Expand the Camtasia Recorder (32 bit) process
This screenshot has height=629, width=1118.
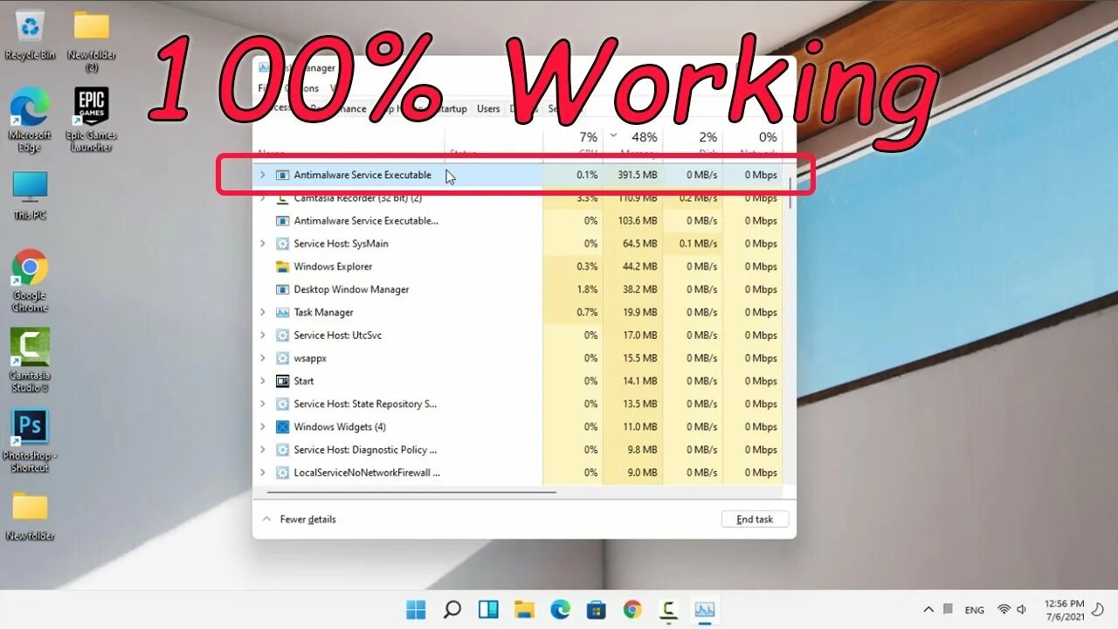coord(263,198)
